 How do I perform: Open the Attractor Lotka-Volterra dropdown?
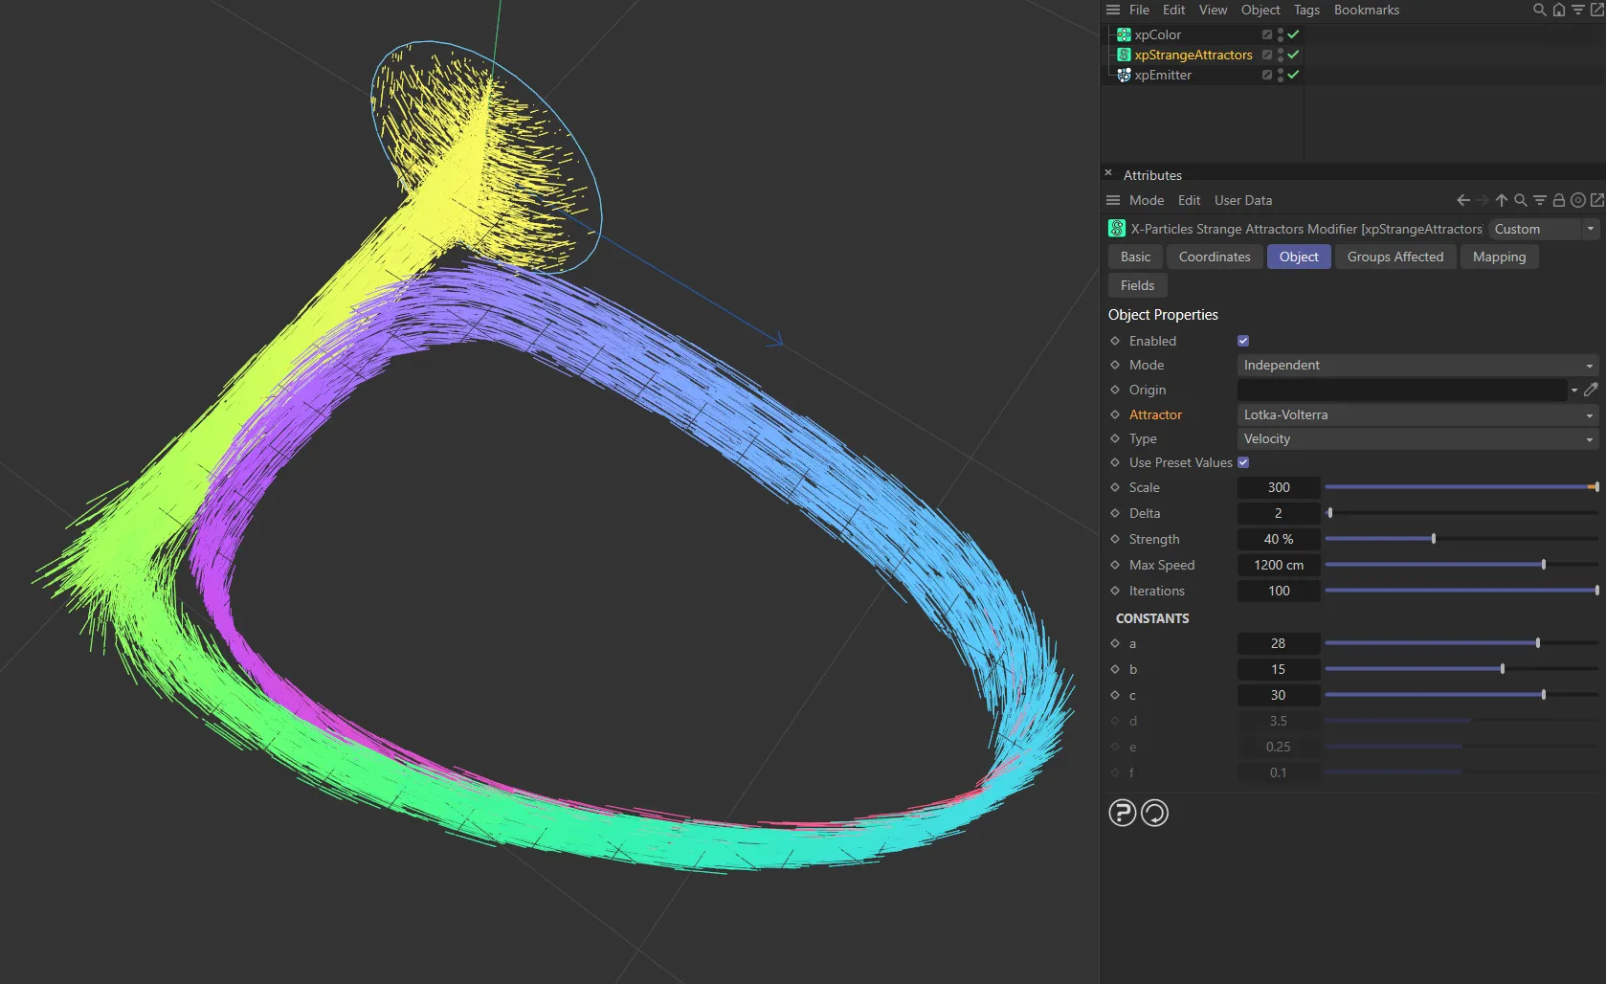(1416, 414)
